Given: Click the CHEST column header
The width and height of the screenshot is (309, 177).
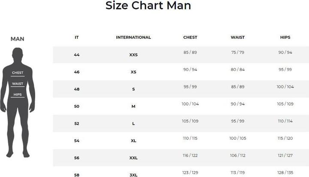Looking at the screenshot, I should (x=190, y=37).
